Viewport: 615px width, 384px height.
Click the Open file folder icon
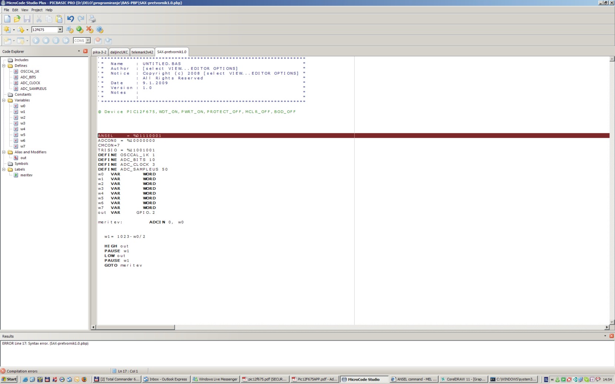pos(17,19)
